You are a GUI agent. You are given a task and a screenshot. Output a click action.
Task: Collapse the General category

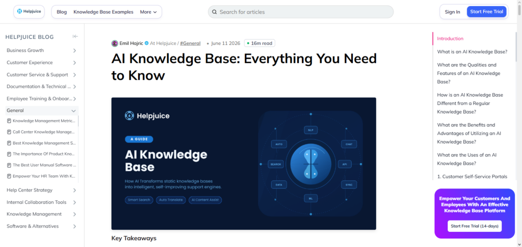pyautogui.click(x=74, y=111)
